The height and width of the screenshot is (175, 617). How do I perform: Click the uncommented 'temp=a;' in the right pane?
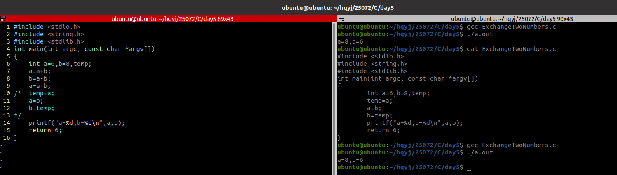(380, 101)
